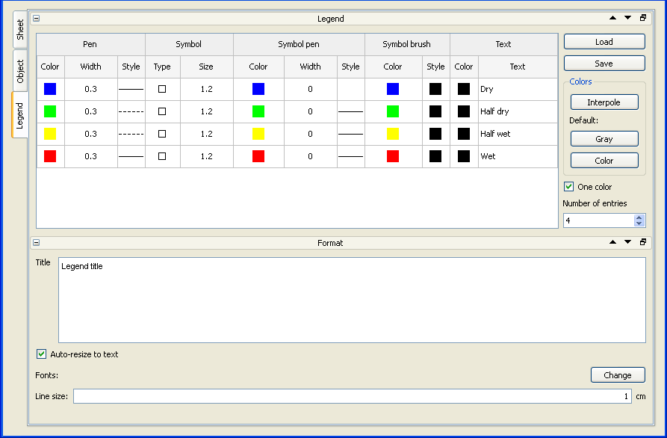Disable Auto-resize to text checkbox
Screen dimensions: 667x438
(x=42, y=354)
